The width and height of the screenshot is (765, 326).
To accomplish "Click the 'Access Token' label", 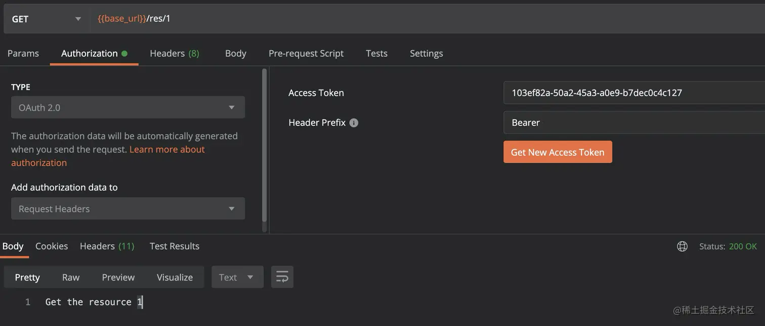I will pyautogui.click(x=316, y=92).
